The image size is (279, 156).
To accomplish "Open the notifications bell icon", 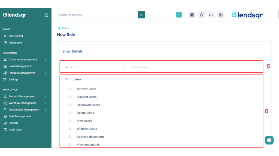I will click(201, 15).
